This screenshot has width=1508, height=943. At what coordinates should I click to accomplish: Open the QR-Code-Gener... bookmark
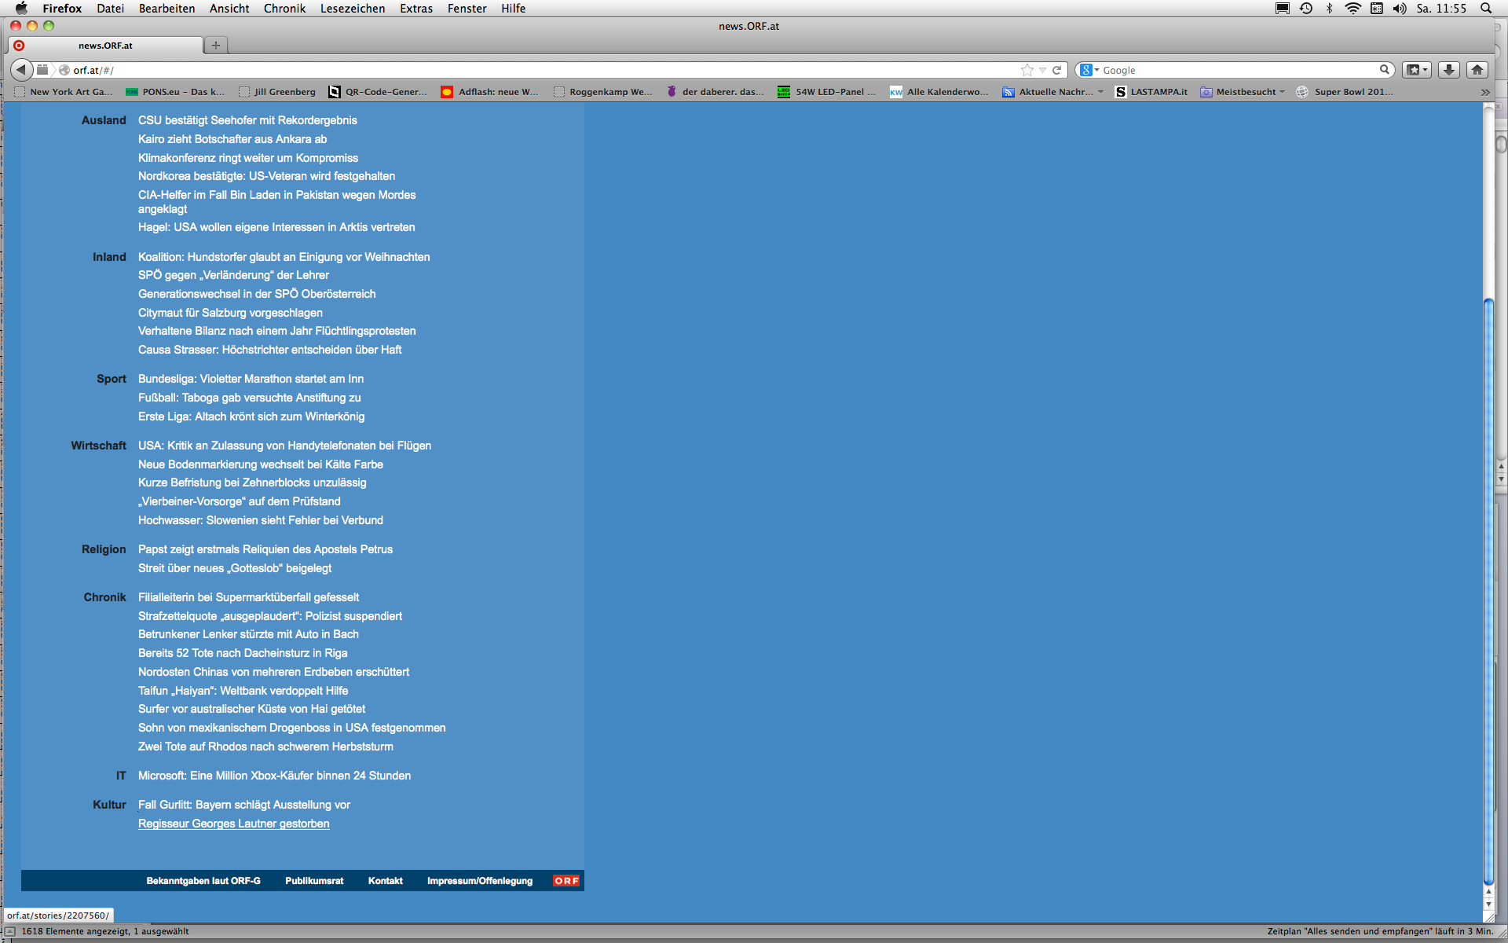tap(377, 92)
